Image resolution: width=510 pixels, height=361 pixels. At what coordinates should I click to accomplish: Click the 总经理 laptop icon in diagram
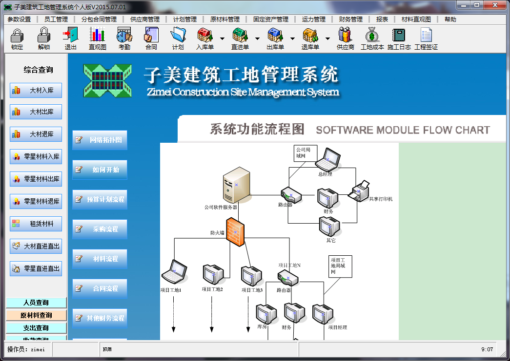[327, 160]
